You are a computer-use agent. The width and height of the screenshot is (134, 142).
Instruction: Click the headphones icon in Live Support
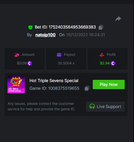click(x=92, y=106)
